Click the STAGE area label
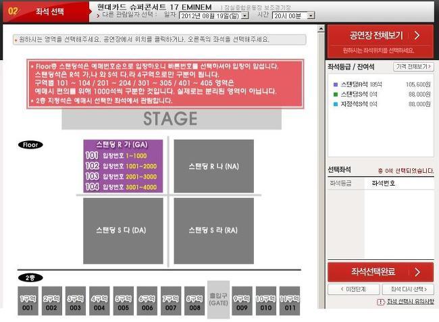The height and width of the screenshot is (322, 439). pos(172,119)
